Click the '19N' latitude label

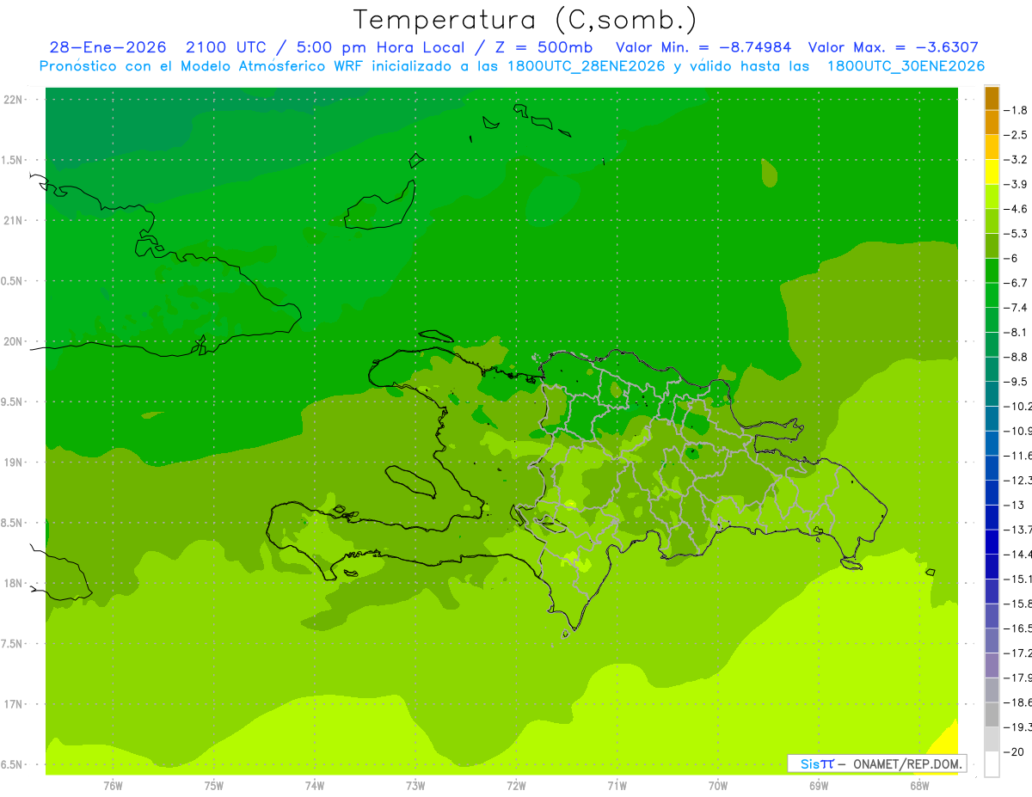pyautogui.click(x=14, y=462)
